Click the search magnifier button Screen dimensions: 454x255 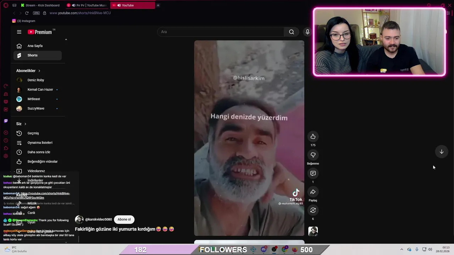pyautogui.click(x=292, y=32)
